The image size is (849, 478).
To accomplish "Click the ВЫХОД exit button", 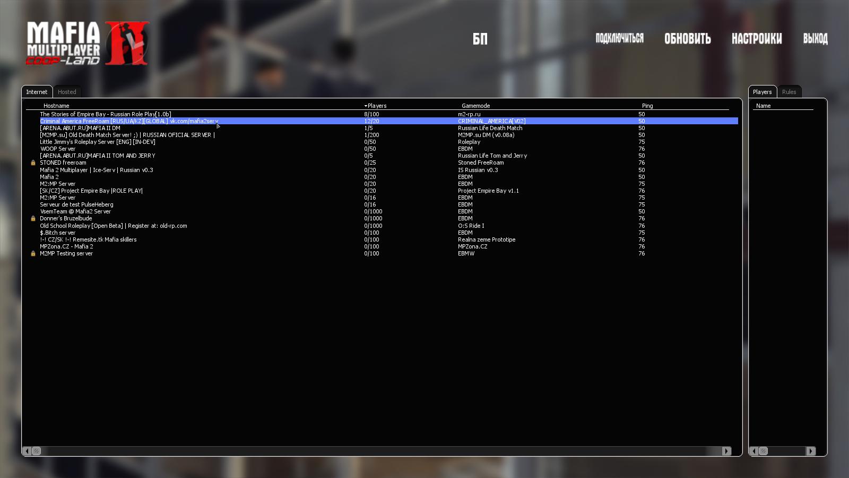I will click(815, 39).
